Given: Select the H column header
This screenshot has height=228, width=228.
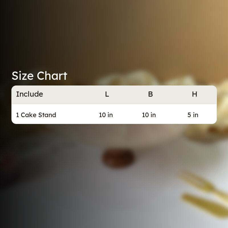Looking at the screenshot, I should point(195,94).
